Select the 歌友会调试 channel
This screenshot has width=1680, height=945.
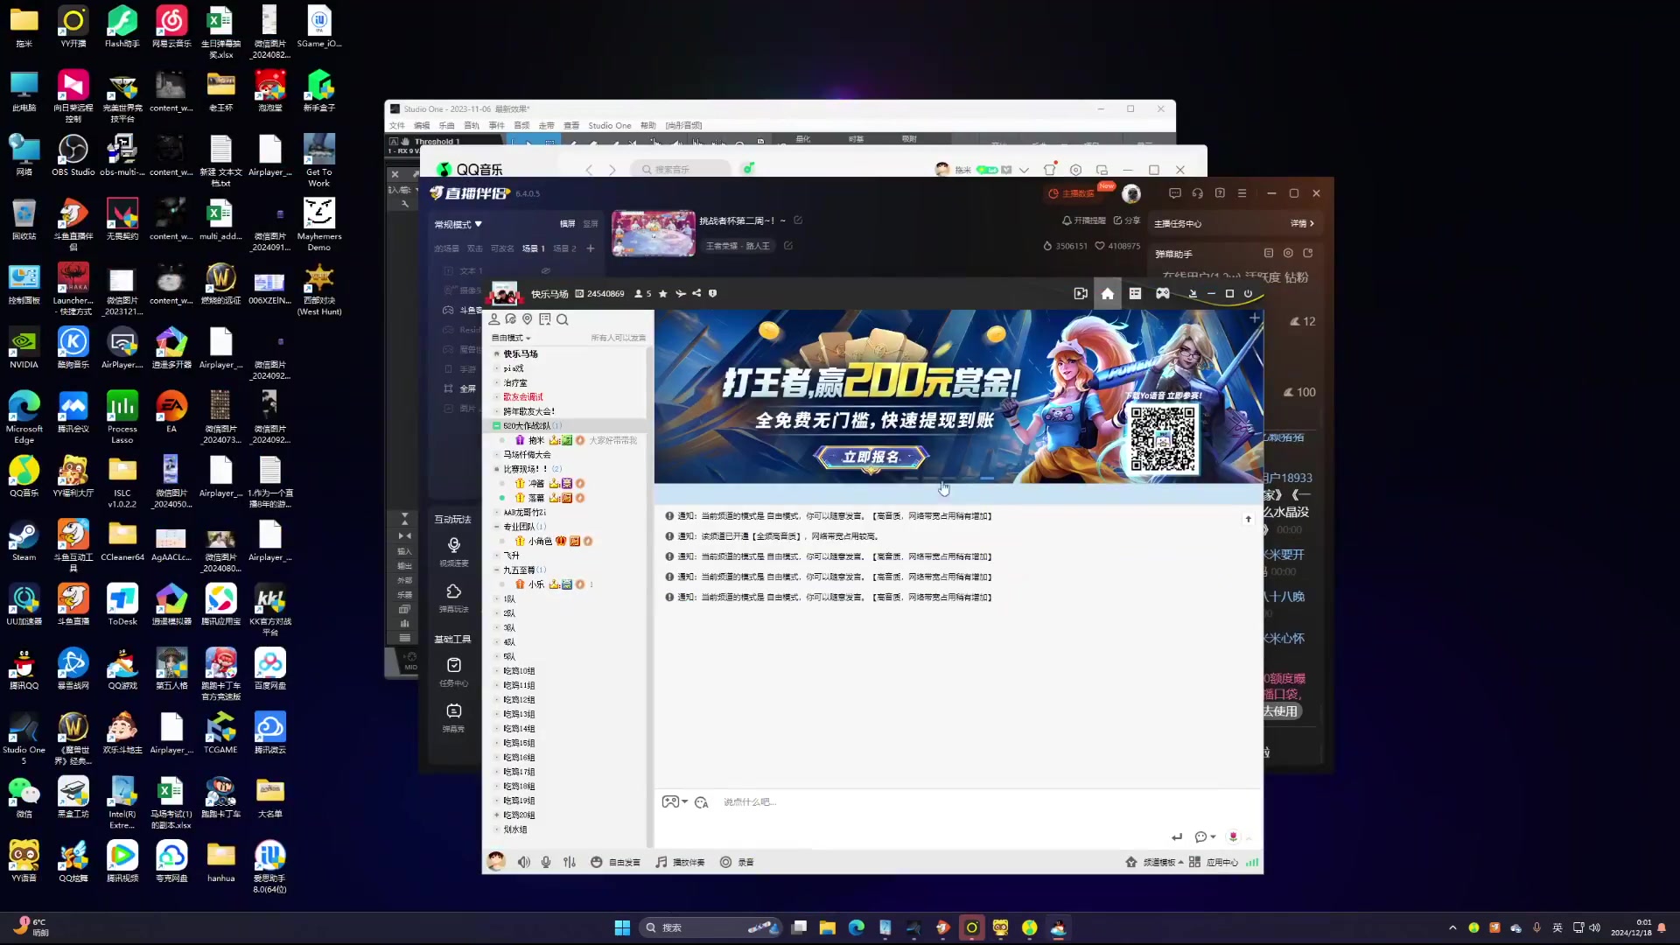(523, 397)
